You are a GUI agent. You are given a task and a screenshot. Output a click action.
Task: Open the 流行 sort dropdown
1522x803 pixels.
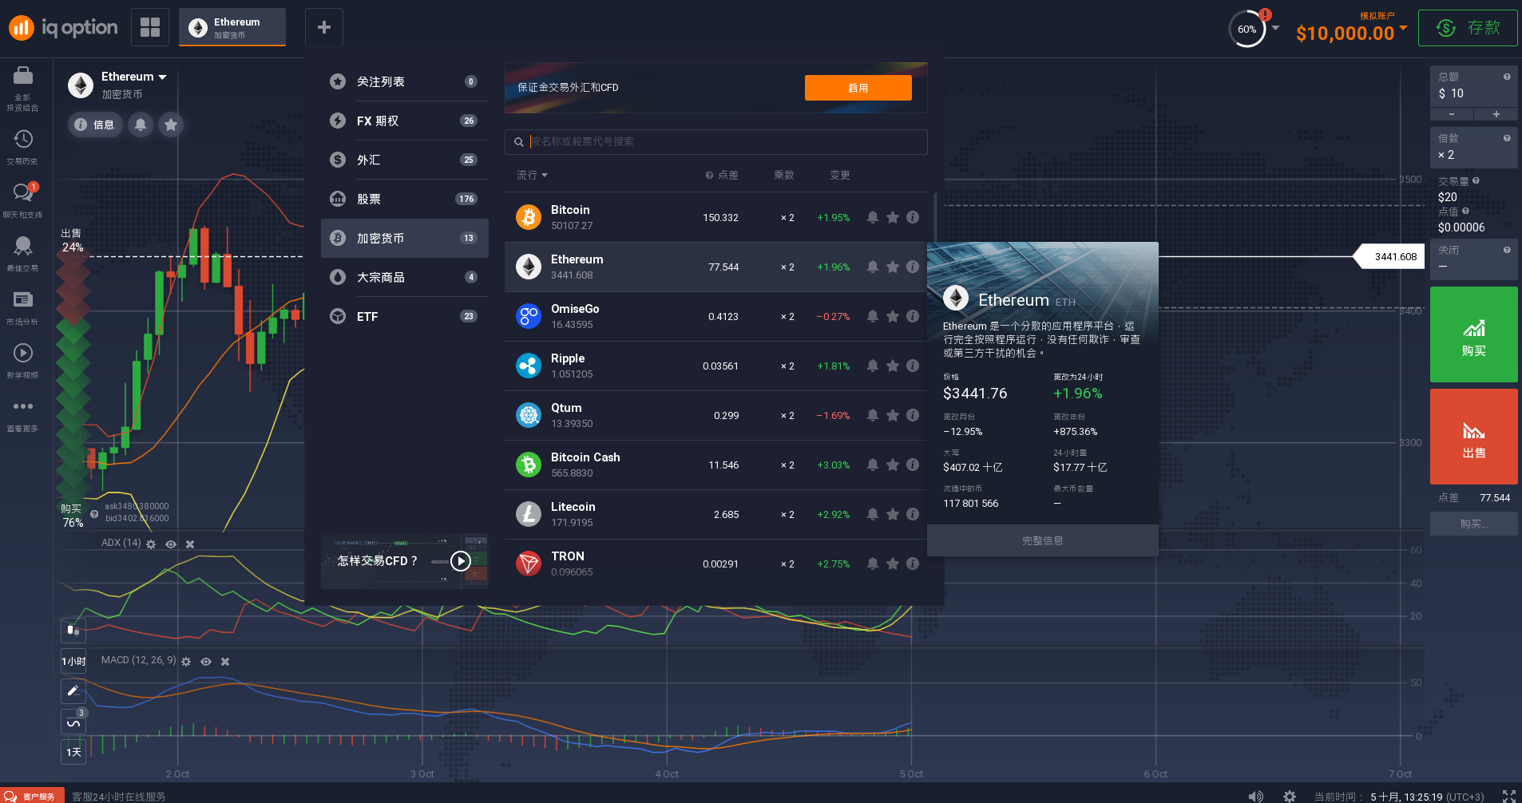[532, 175]
